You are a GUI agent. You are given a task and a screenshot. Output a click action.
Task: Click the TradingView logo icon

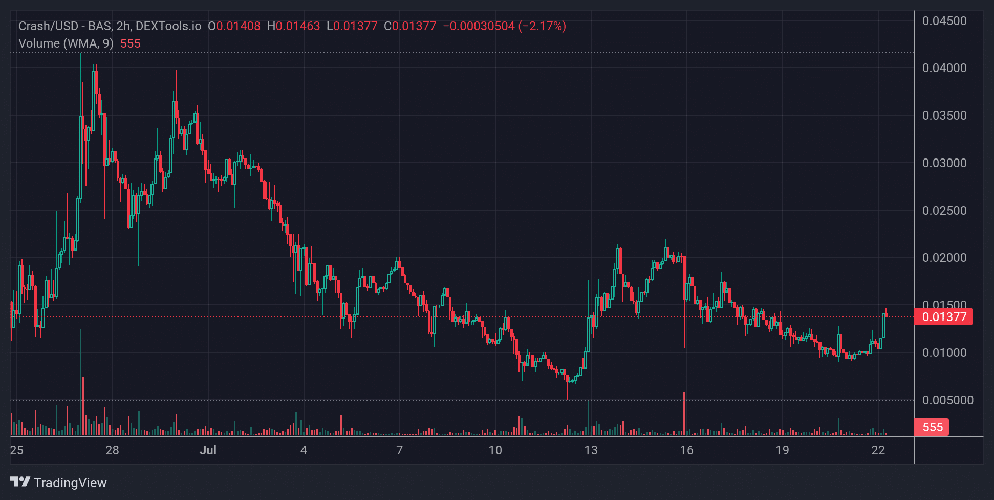(20, 482)
